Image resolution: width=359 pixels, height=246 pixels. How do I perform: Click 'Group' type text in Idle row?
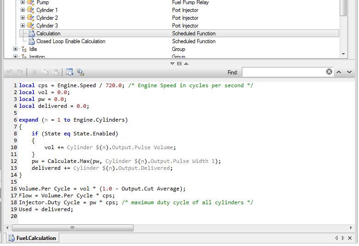click(x=179, y=49)
